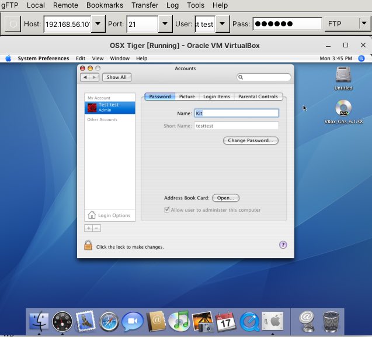Click the menu bar clock Mon 3:45 PM
This screenshot has width=372, height=337.
(336, 59)
